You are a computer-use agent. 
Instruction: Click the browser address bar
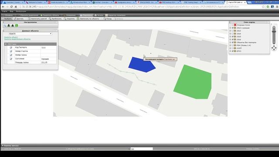(x=139, y=7)
